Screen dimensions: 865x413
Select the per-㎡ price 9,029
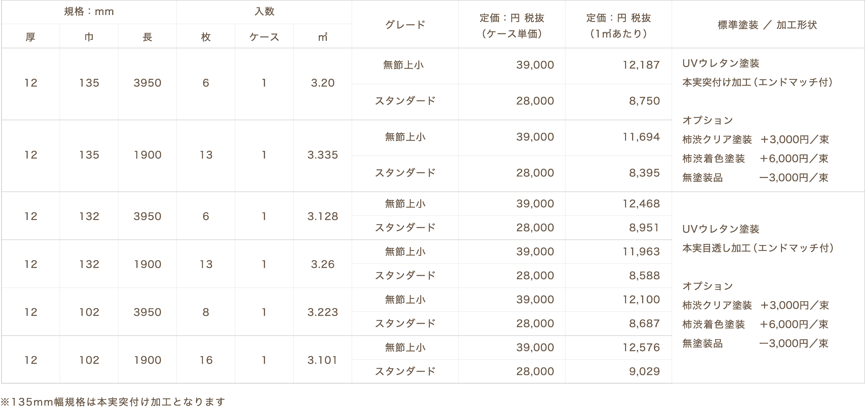[x=644, y=371]
